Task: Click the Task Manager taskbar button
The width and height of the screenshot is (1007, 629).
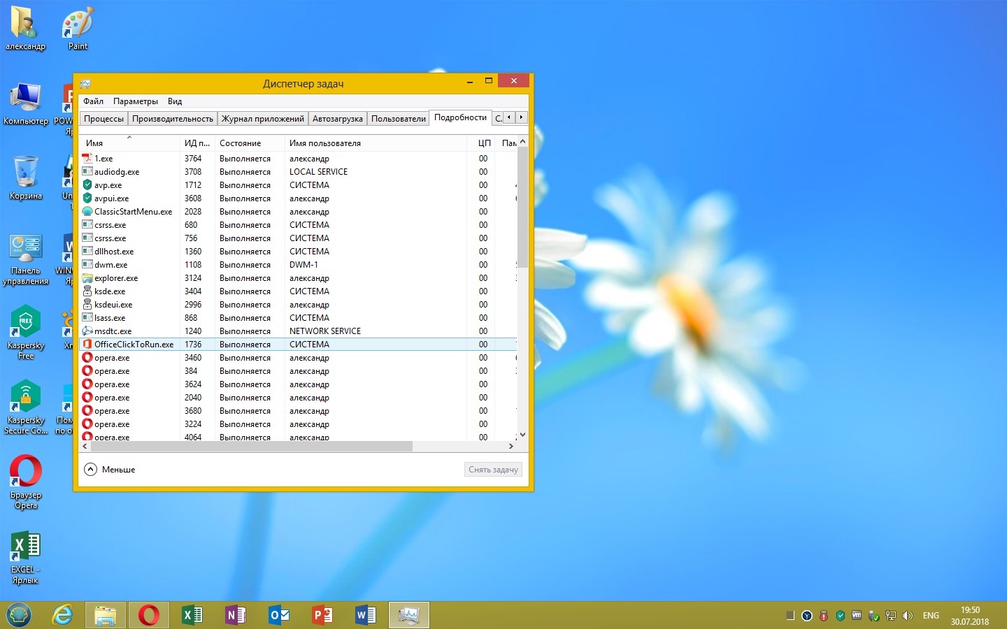Action: [408, 615]
